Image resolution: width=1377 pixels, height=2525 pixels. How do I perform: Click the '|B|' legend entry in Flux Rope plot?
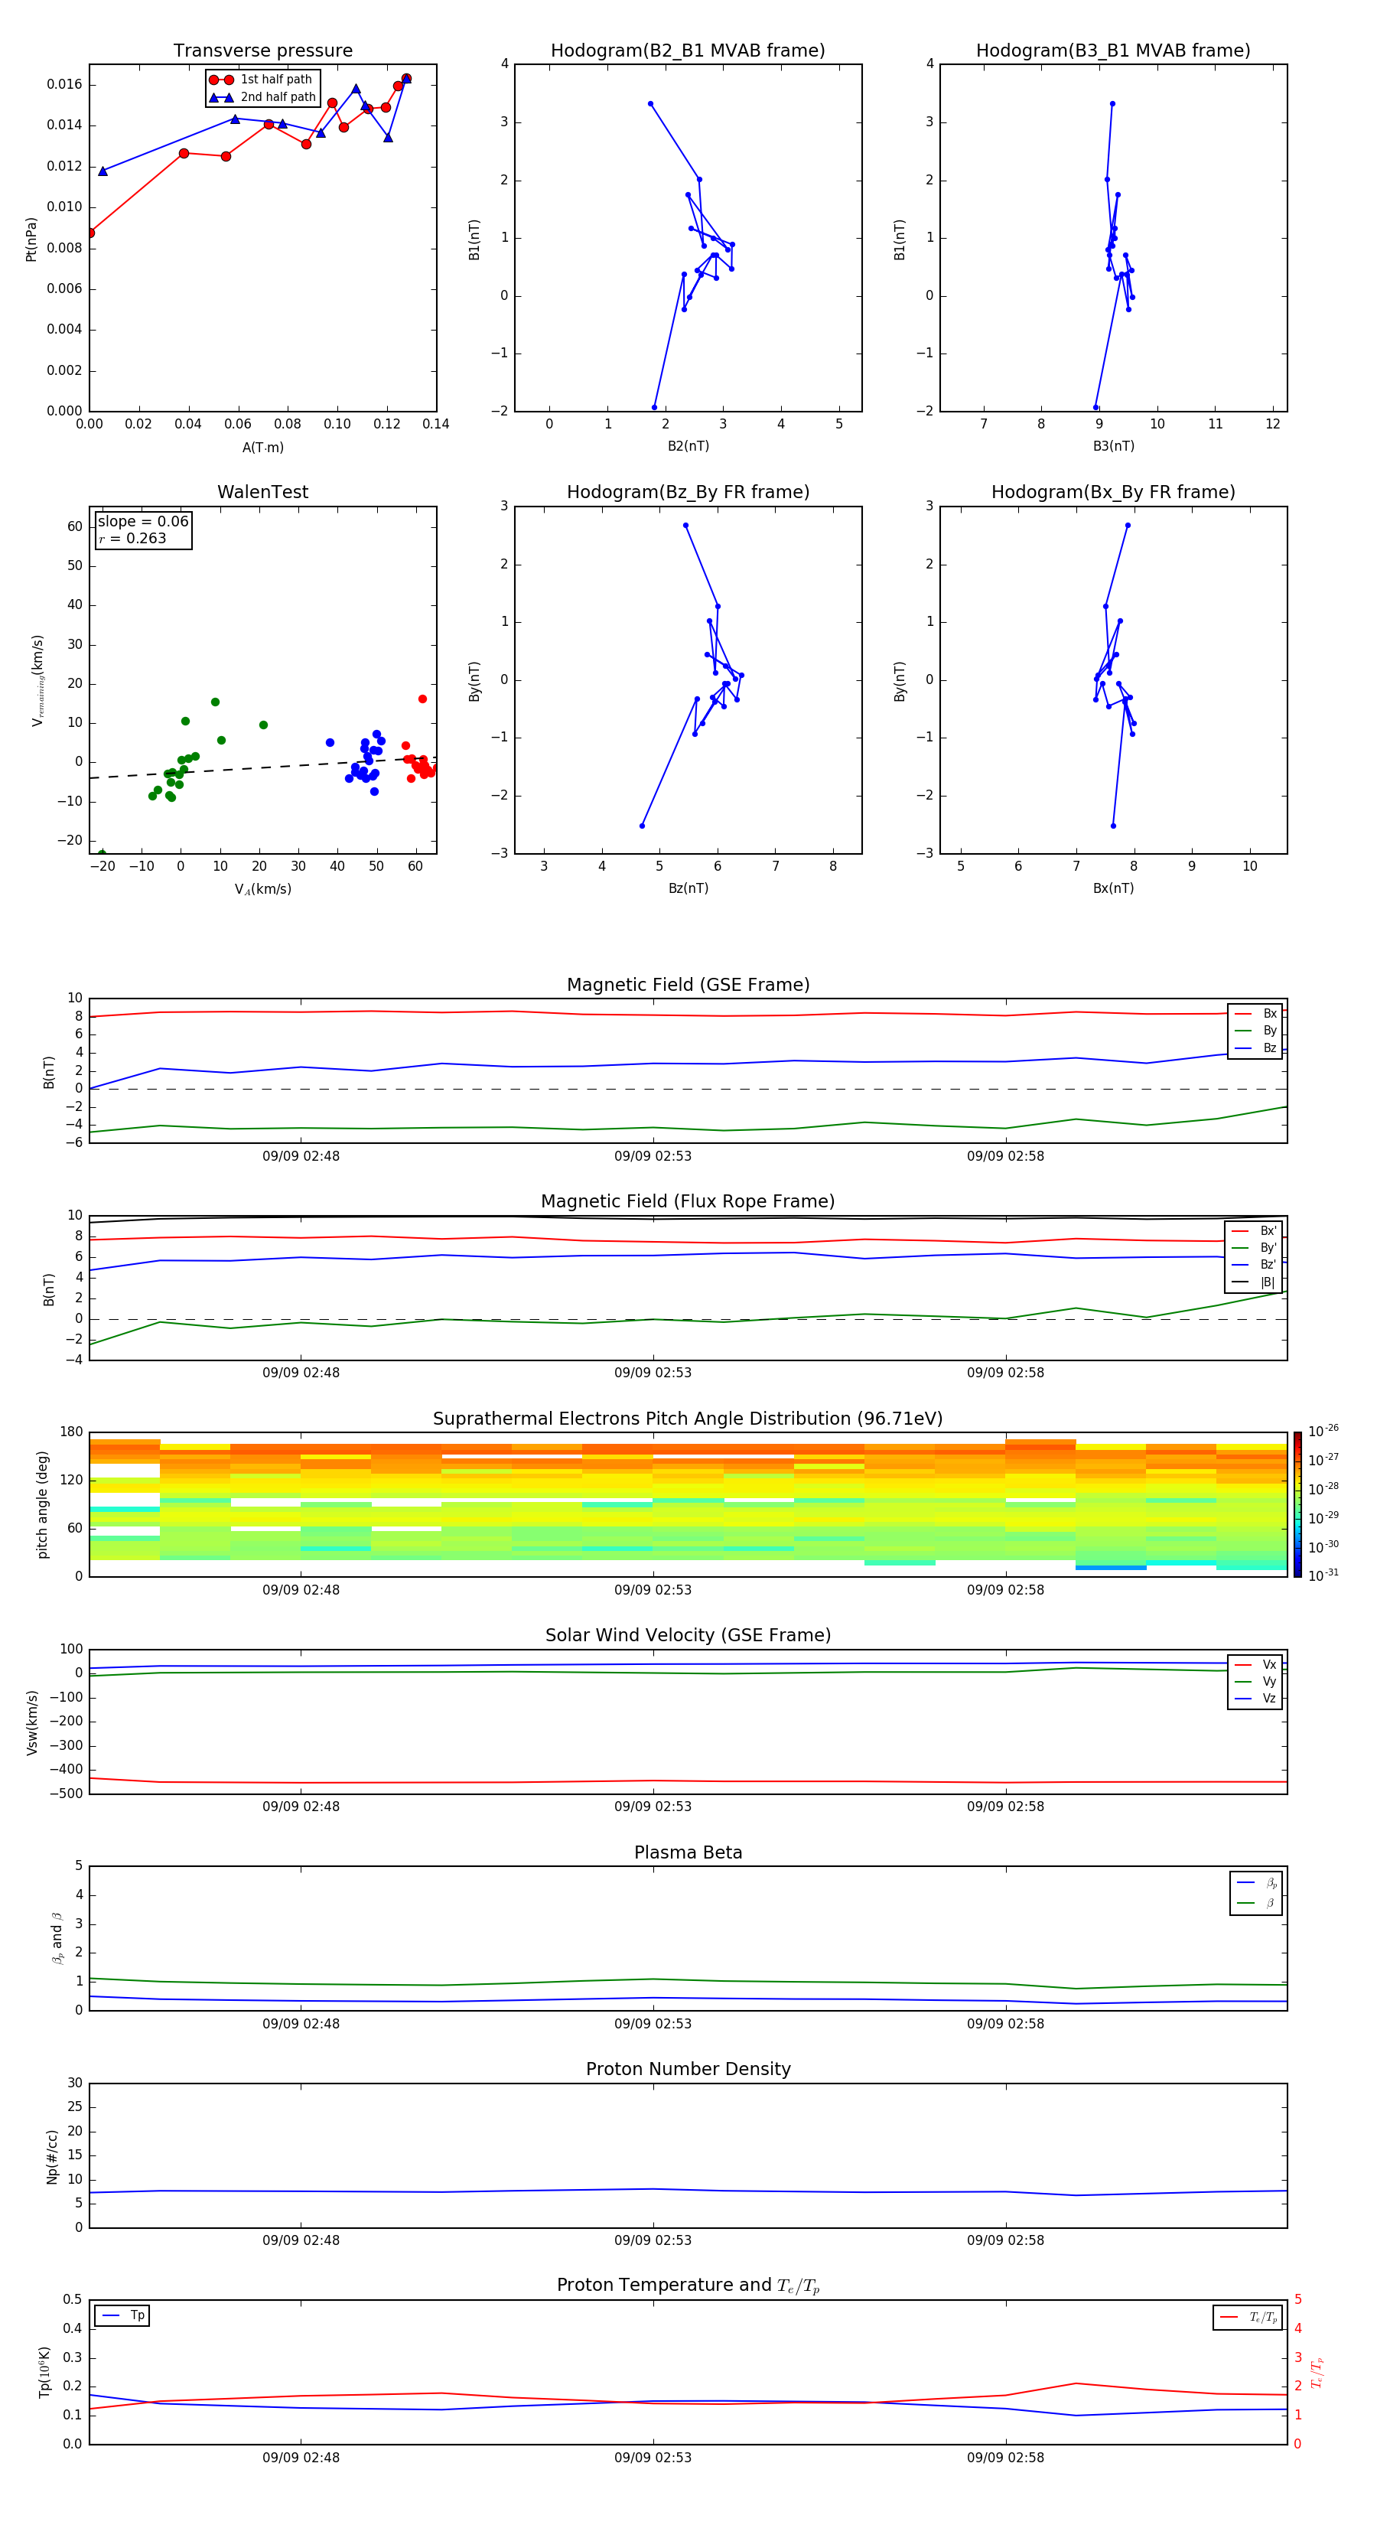[1254, 1282]
